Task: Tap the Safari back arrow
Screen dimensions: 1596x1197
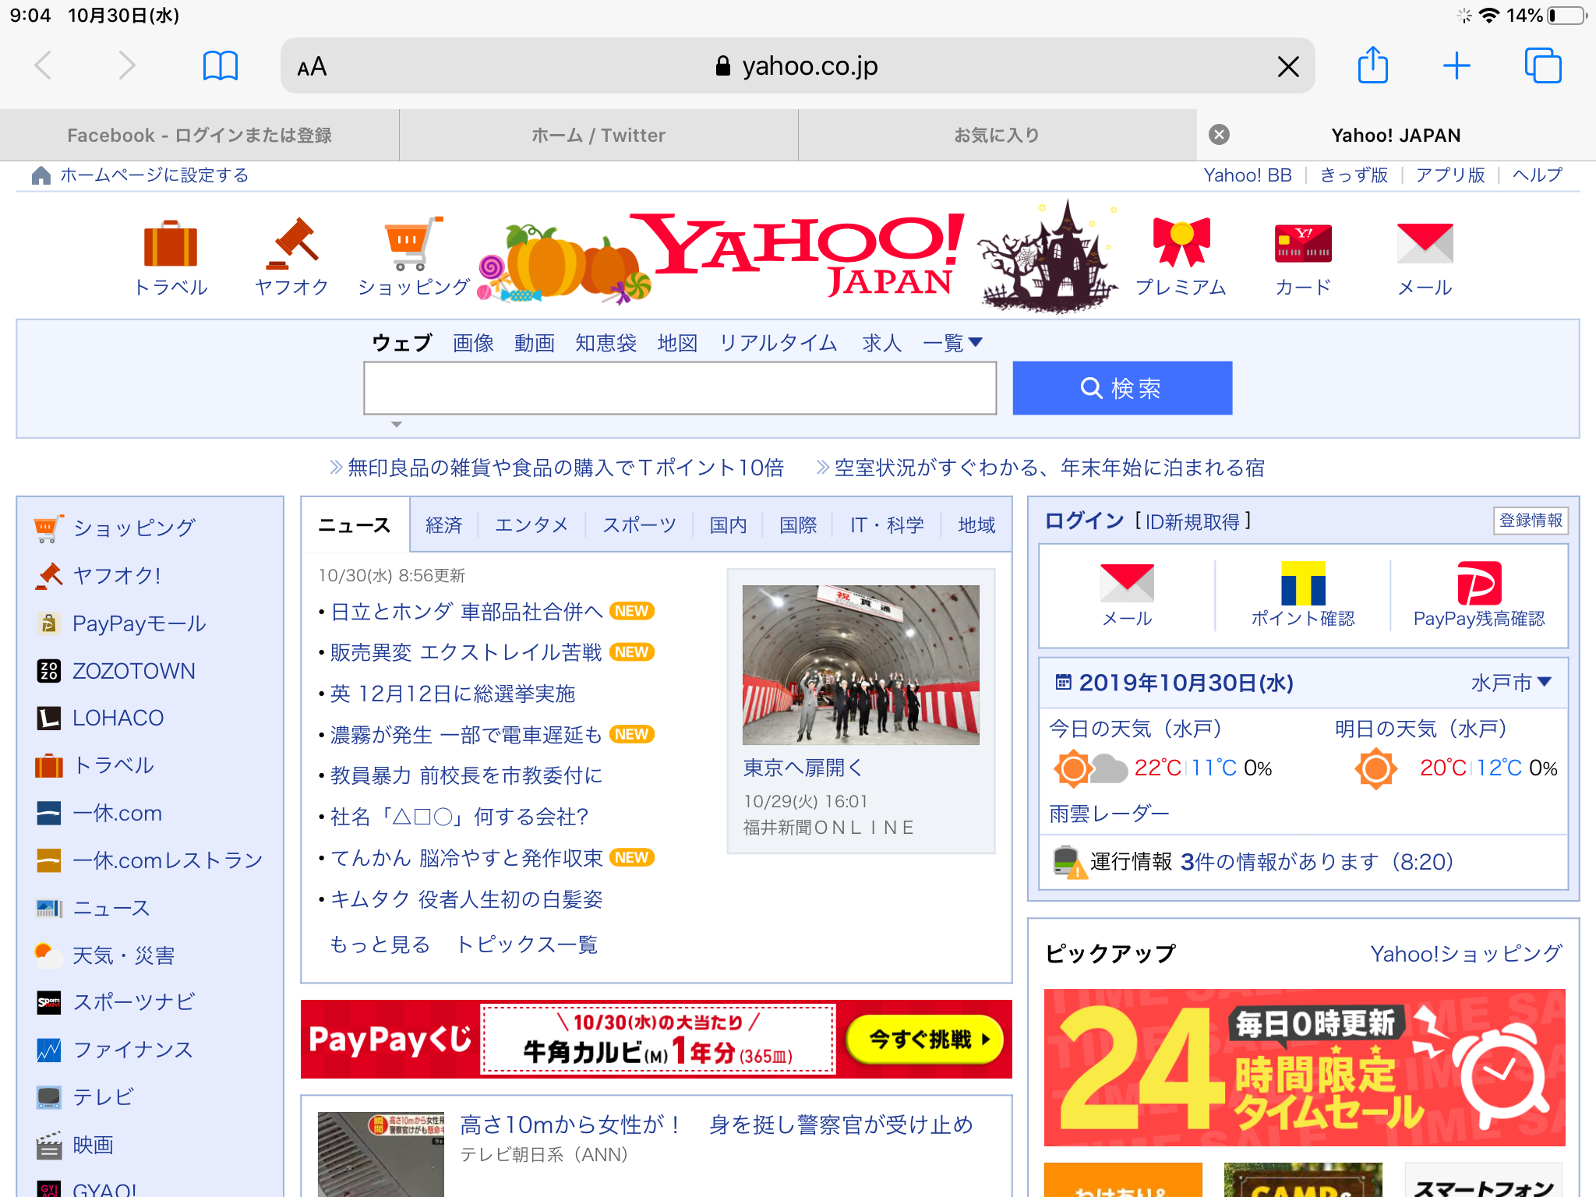Action: 44,66
